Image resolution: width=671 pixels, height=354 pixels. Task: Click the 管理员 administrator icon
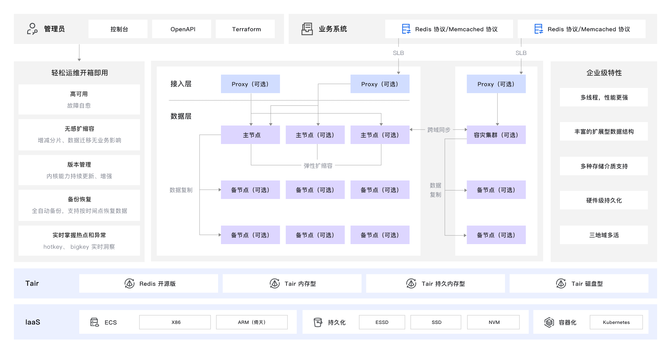tap(32, 29)
